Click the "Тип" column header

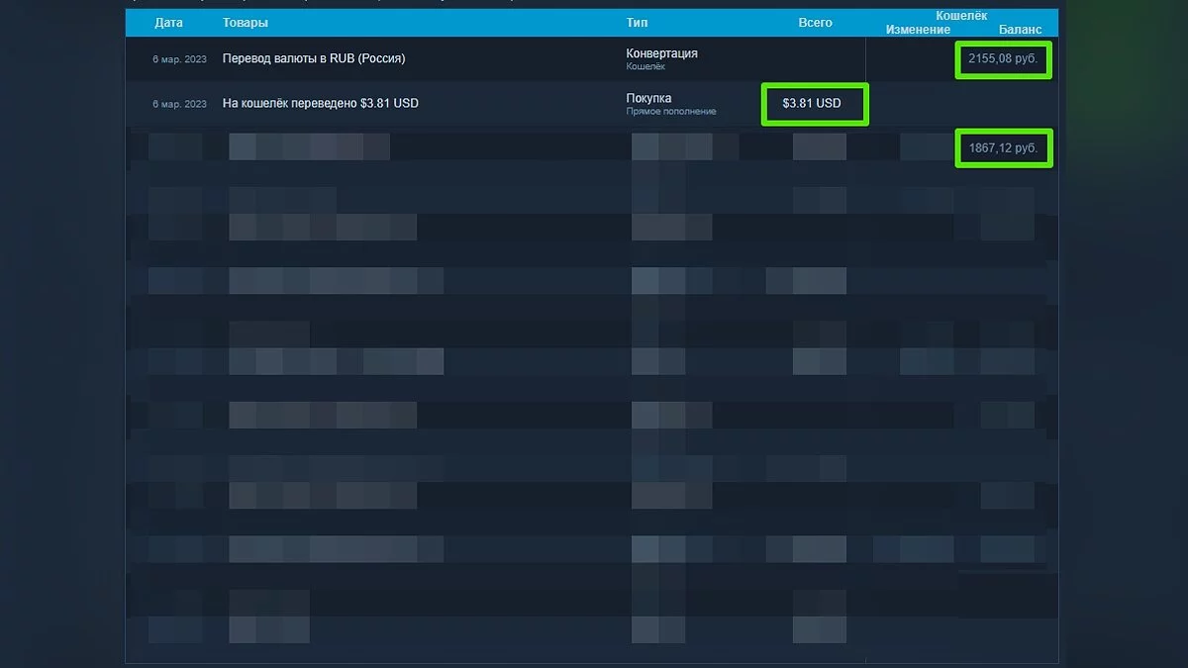(638, 23)
